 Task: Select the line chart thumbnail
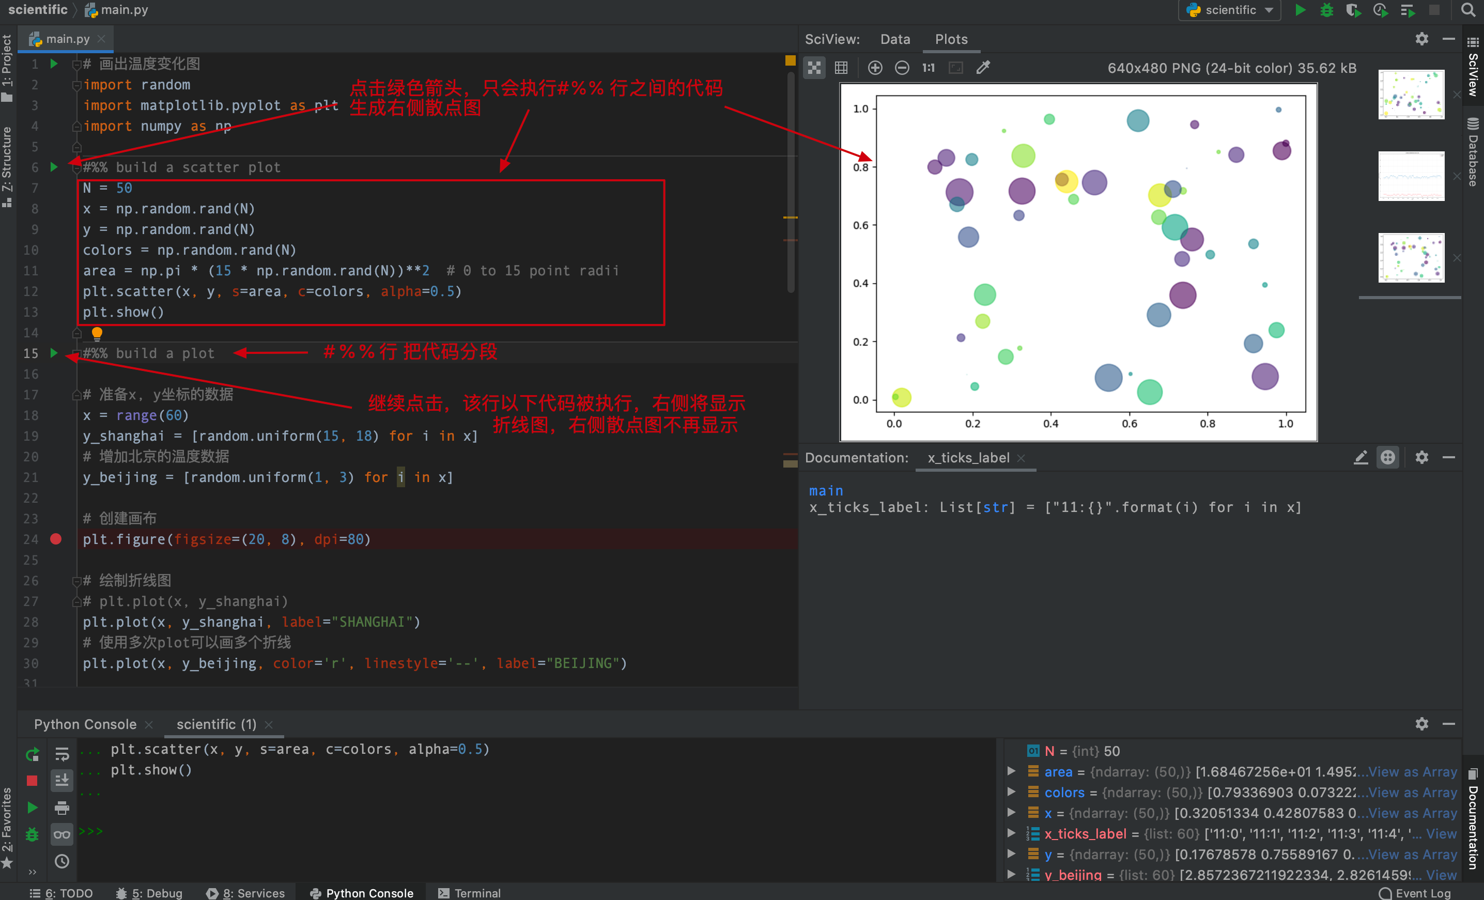pyautogui.click(x=1411, y=176)
